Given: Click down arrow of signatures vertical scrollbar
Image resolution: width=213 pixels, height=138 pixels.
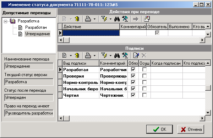Looking at the screenshot, I should click(x=208, y=113).
